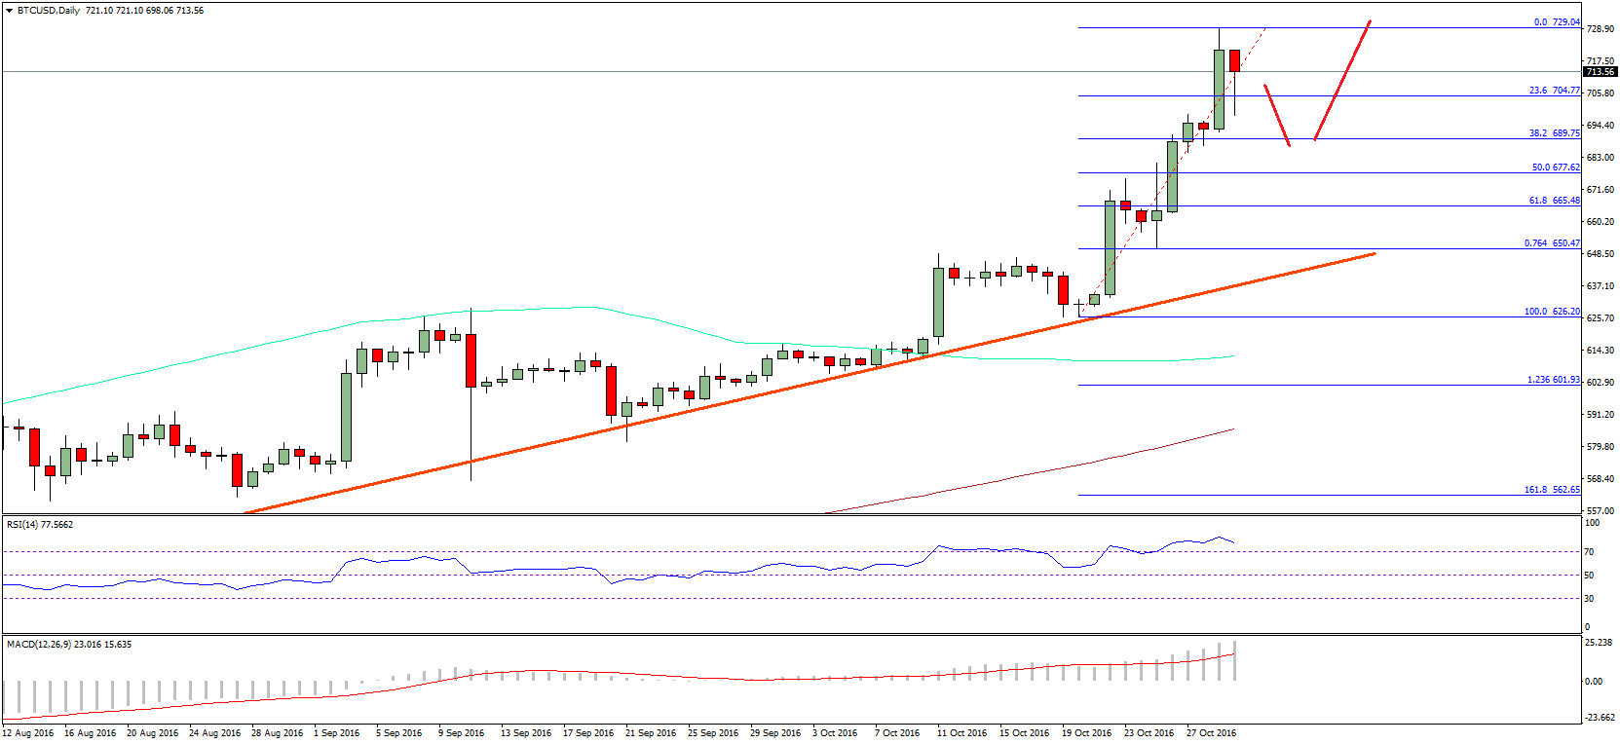Click 694.40 on the price axis

(1601, 126)
